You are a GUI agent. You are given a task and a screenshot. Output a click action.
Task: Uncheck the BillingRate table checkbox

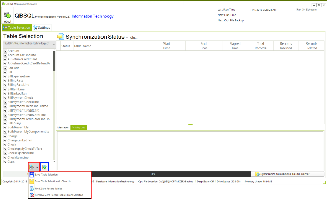point(5,80)
